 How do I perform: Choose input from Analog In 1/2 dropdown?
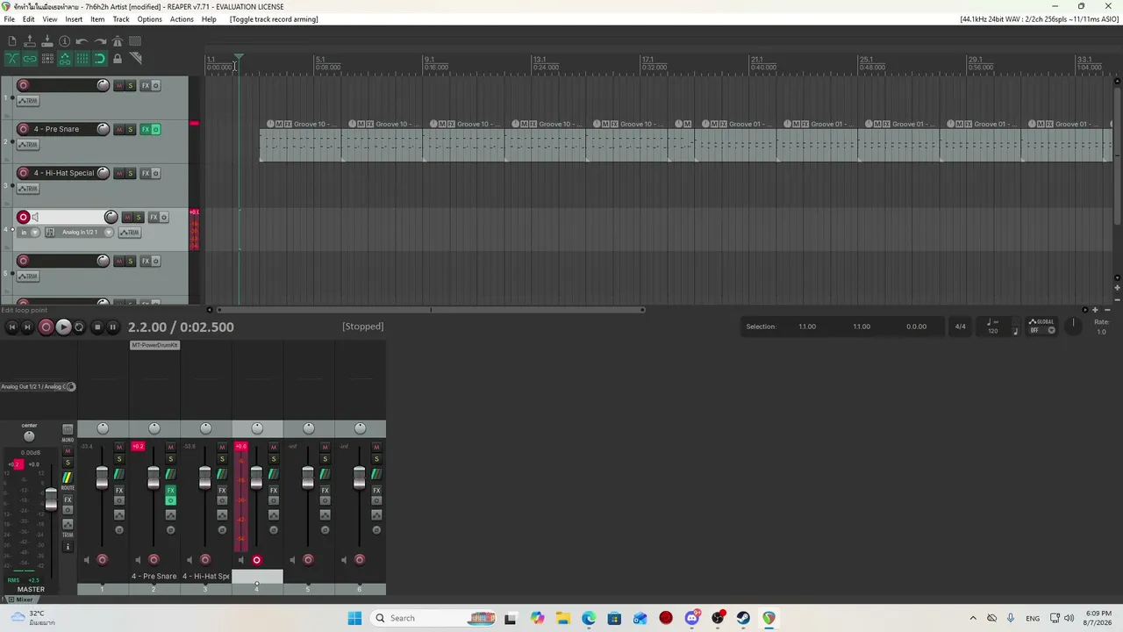pos(85,233)
